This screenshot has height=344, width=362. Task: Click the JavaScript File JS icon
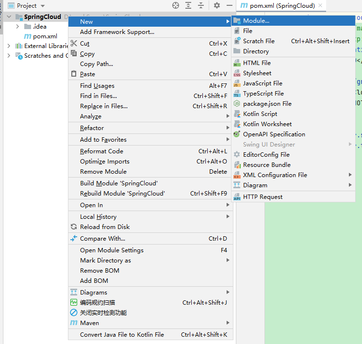point(237,83)
